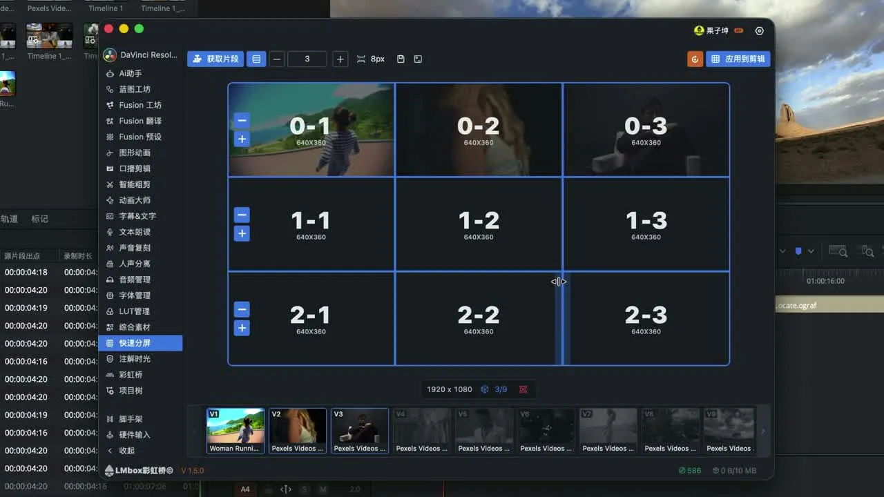Click the green 586 credits indicator

click(690, 471)
